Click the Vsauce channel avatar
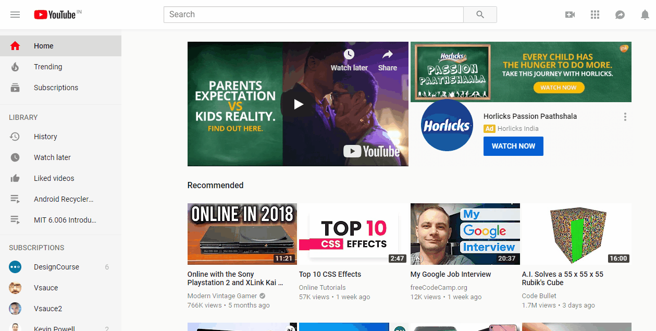656x331 pixels. tap(15, 288)
